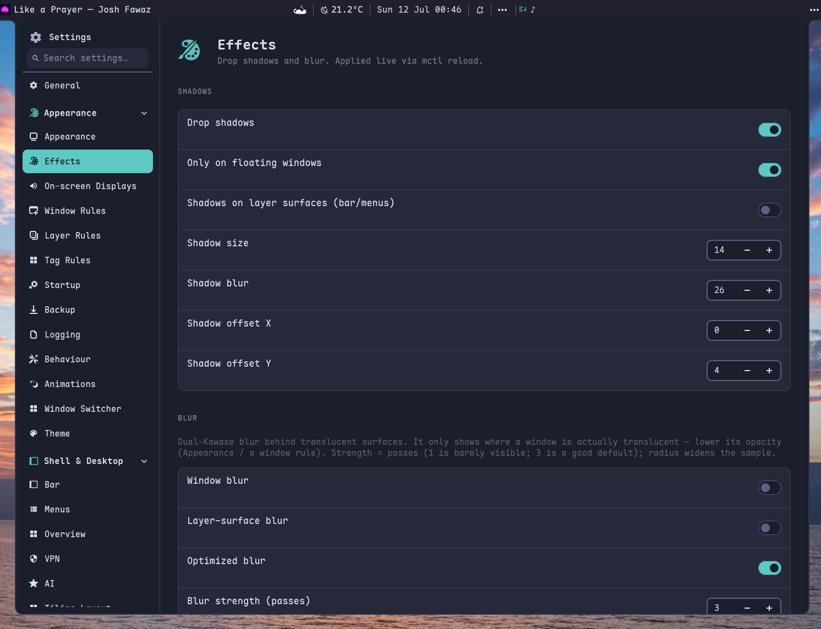Disable the Drop shadows toggle
The image size is (821, 629).
pos(770,130)
